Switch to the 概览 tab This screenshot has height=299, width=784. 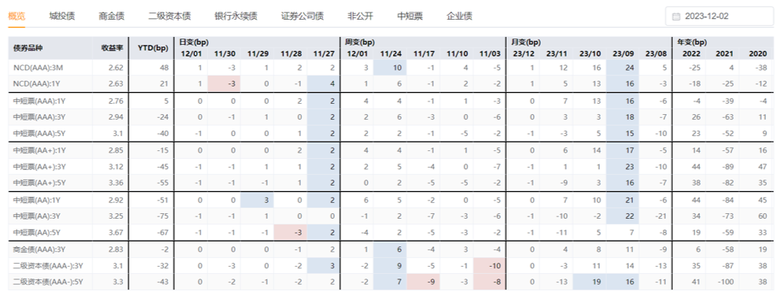[x=17, y=16]
